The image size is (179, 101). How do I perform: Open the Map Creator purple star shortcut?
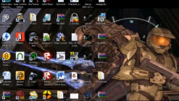tap(61, 37)
